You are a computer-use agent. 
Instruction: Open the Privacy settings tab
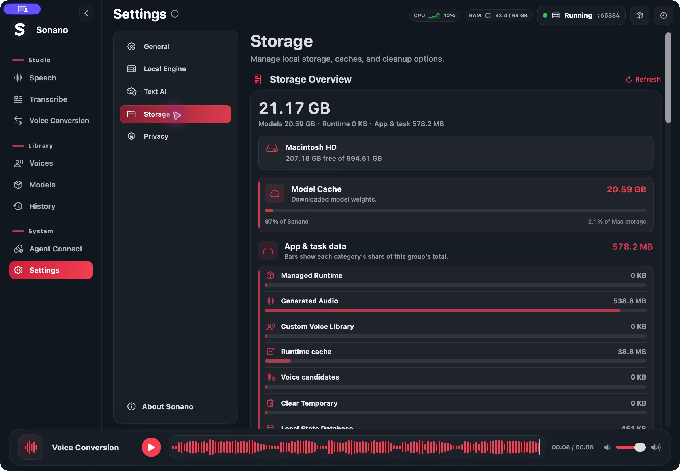[175, 136]
